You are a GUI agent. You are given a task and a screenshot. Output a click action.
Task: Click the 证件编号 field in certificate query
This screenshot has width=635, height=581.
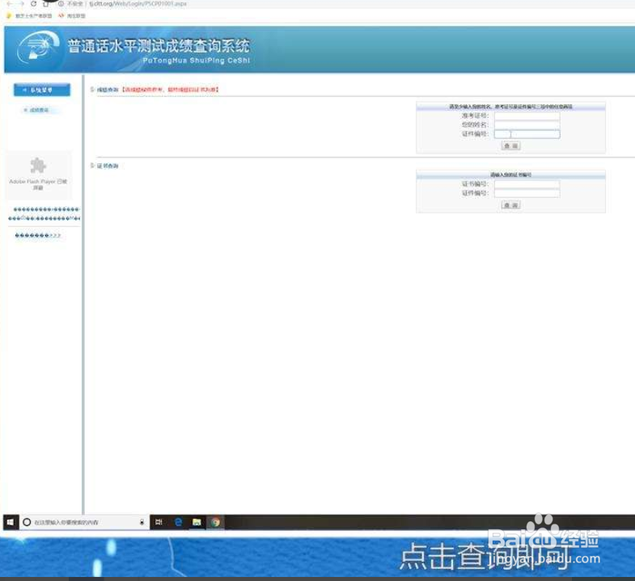pos(527,193)
